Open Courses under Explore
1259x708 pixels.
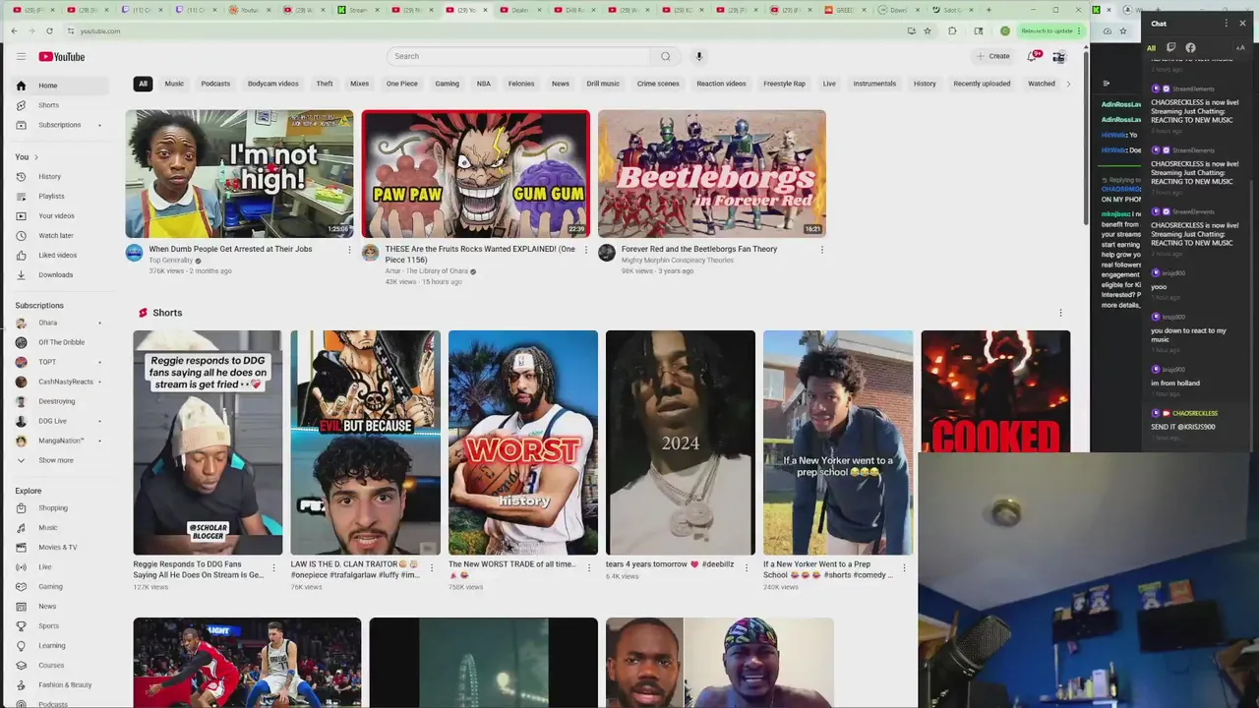click(x=59, y=665)
